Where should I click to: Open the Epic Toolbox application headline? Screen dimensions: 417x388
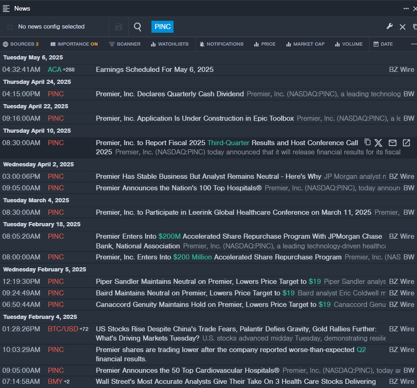point(195,118)
